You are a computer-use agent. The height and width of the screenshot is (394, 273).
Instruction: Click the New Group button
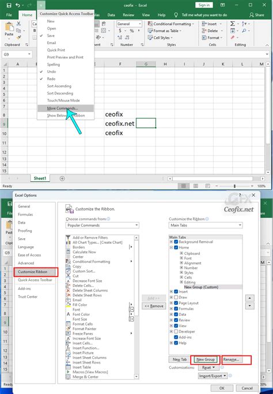point(205,359)
